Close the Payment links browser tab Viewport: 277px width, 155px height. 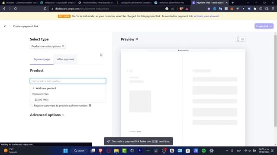(x=227, y=3)
